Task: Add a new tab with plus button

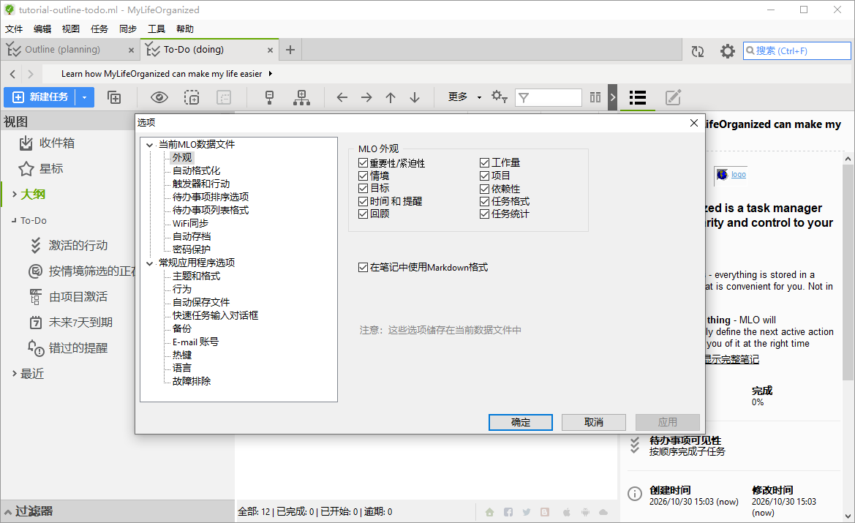Action: [290, 50]
